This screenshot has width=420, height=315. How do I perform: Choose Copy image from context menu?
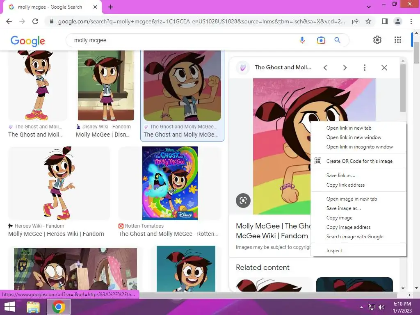pos(359,218)
